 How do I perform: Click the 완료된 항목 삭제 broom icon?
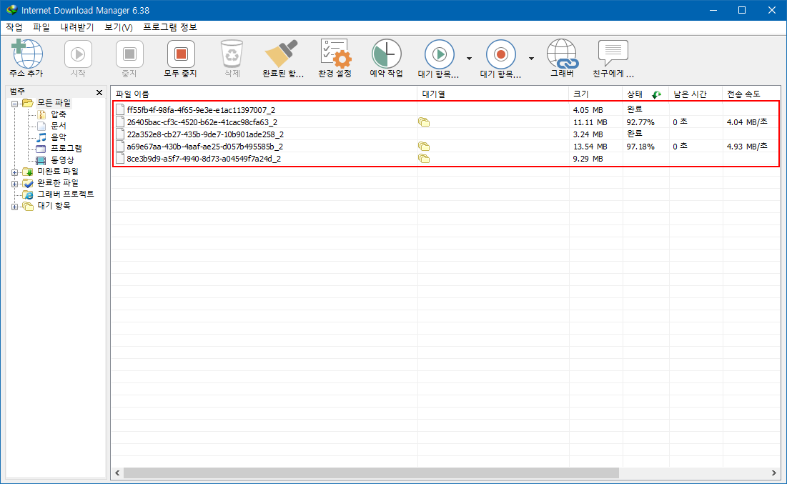point(282,54)
